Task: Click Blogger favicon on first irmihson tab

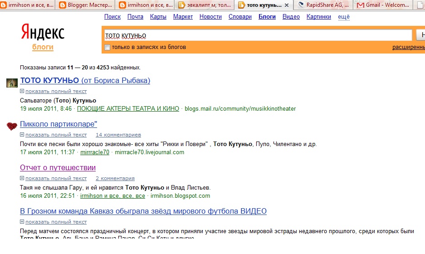Action: pos(4,5)
